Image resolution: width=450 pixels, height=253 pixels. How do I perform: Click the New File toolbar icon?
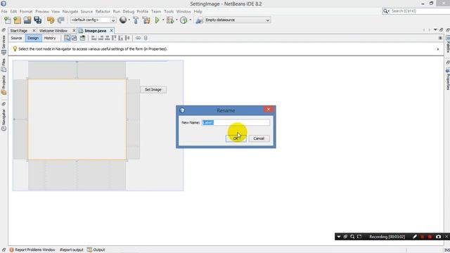click(x=8, y=20)
